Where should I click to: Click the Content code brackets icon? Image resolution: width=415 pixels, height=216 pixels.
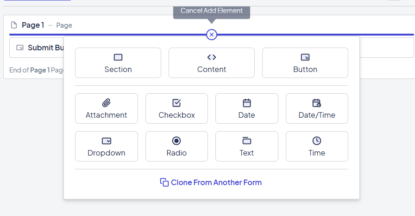[212, 57]
